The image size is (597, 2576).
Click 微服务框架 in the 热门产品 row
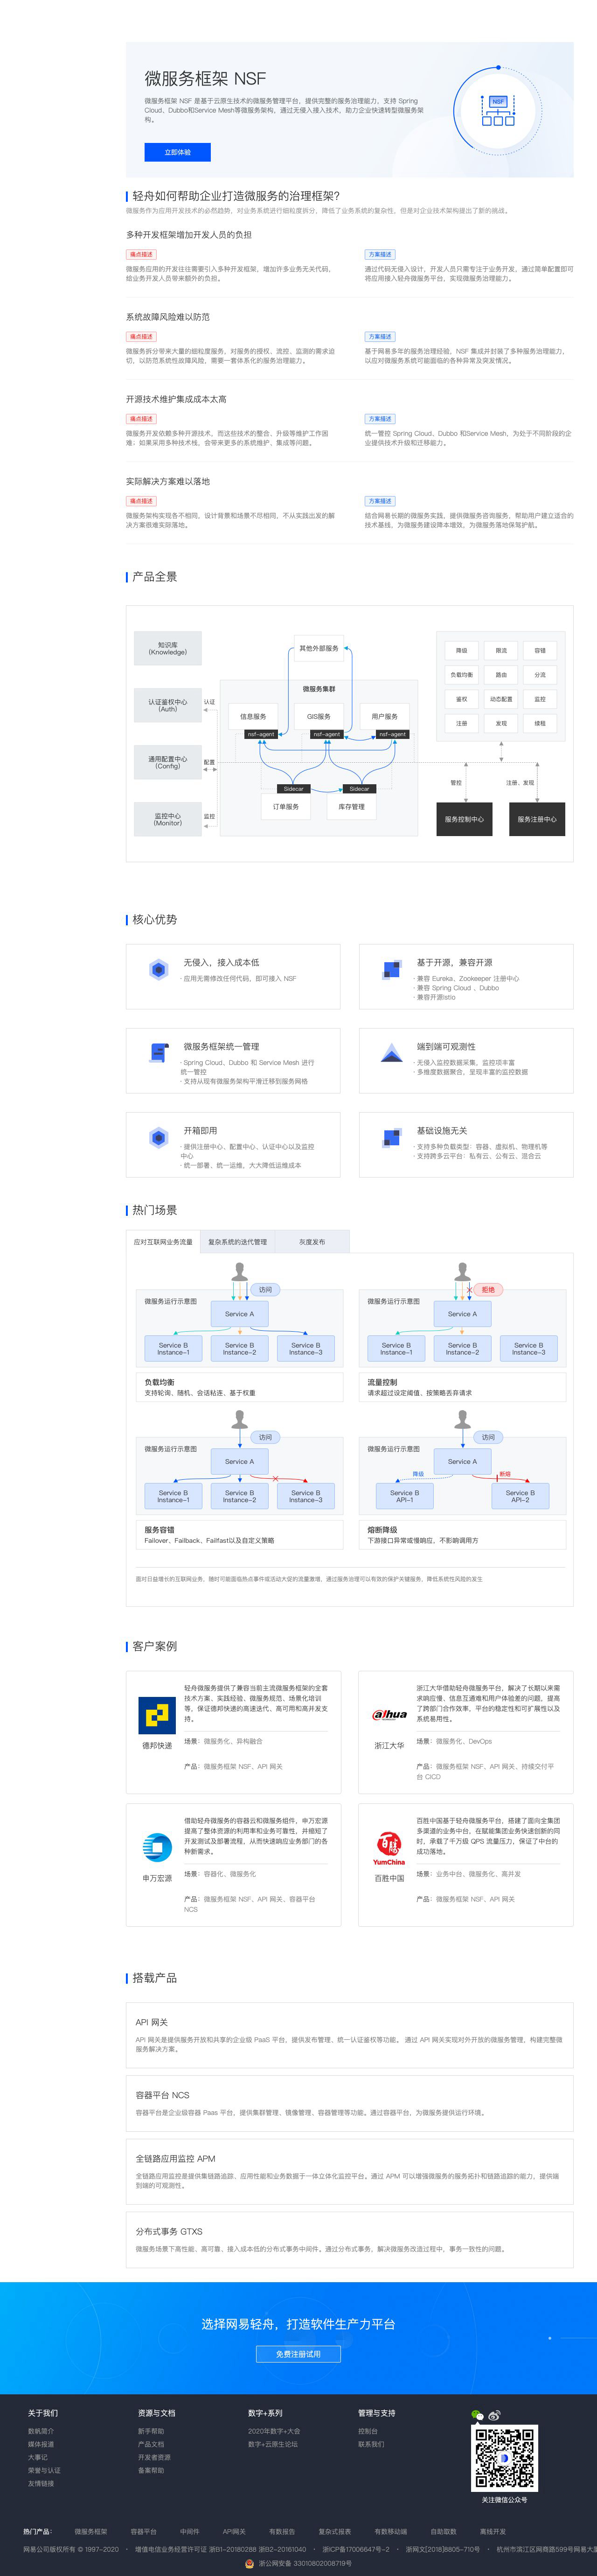coord(91,2532)
